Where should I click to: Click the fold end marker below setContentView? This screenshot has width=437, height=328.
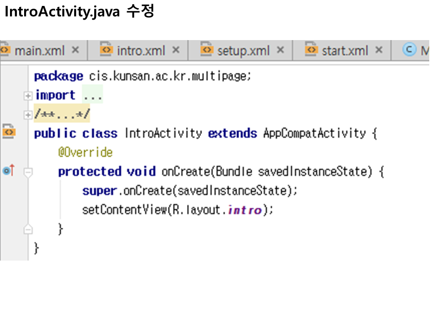[28, 229]
